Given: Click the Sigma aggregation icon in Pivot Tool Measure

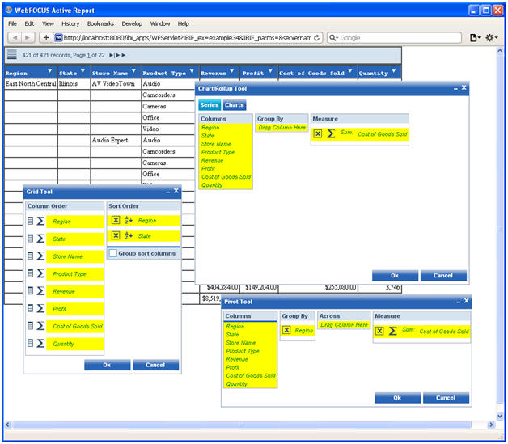Looking at the screenshot, I should (x=392, y=331).
